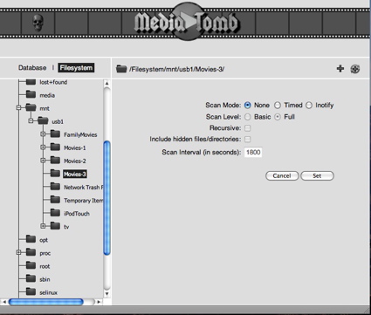Click the selinux folder icon
Image resolution: width=371 pixels, height=315 pixels.
click(31, 291)
